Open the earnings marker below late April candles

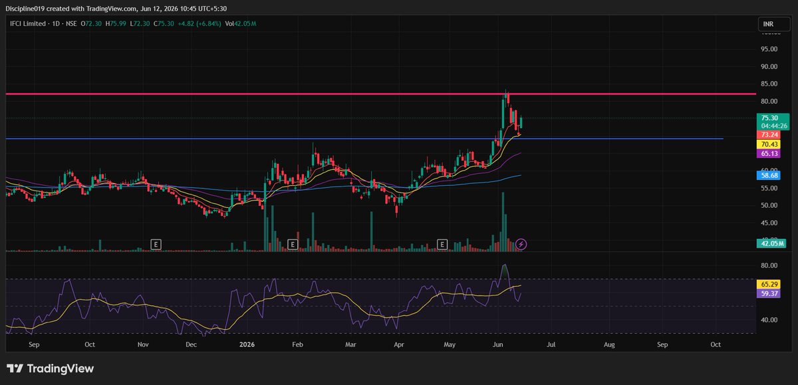(x=443, y=244)
